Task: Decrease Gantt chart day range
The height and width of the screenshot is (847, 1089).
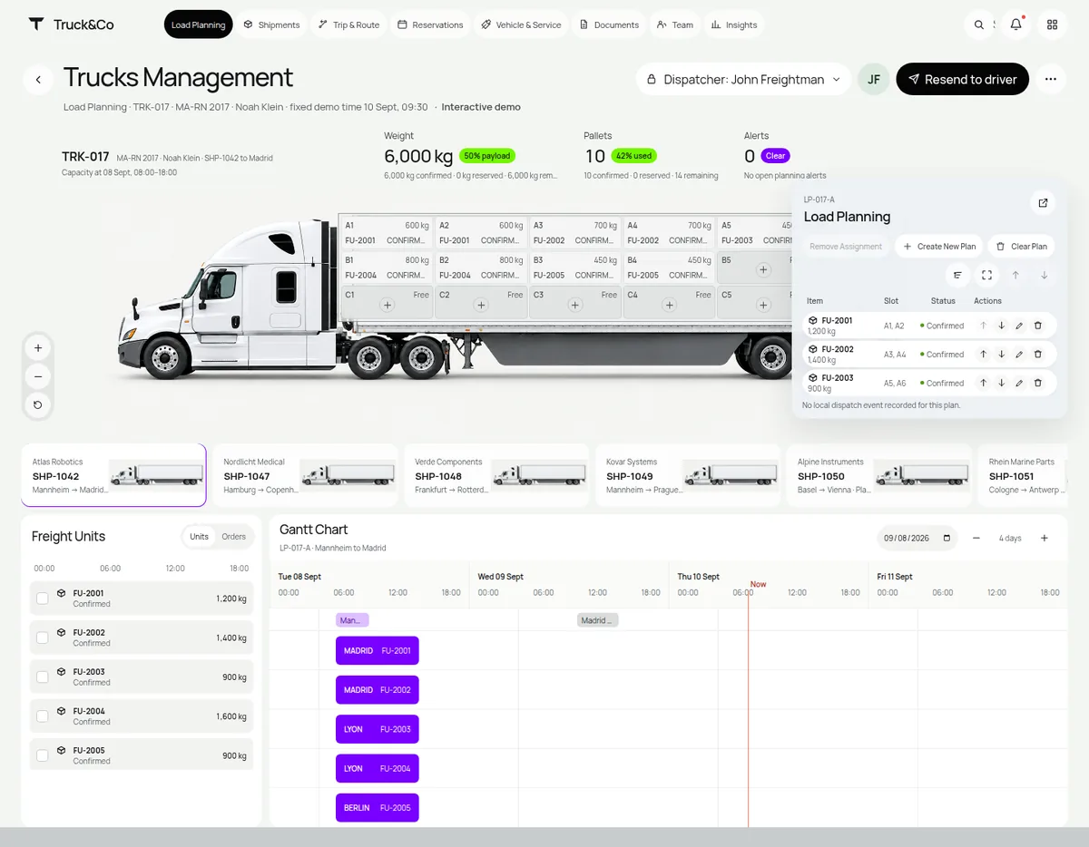Action: (976, 538)
